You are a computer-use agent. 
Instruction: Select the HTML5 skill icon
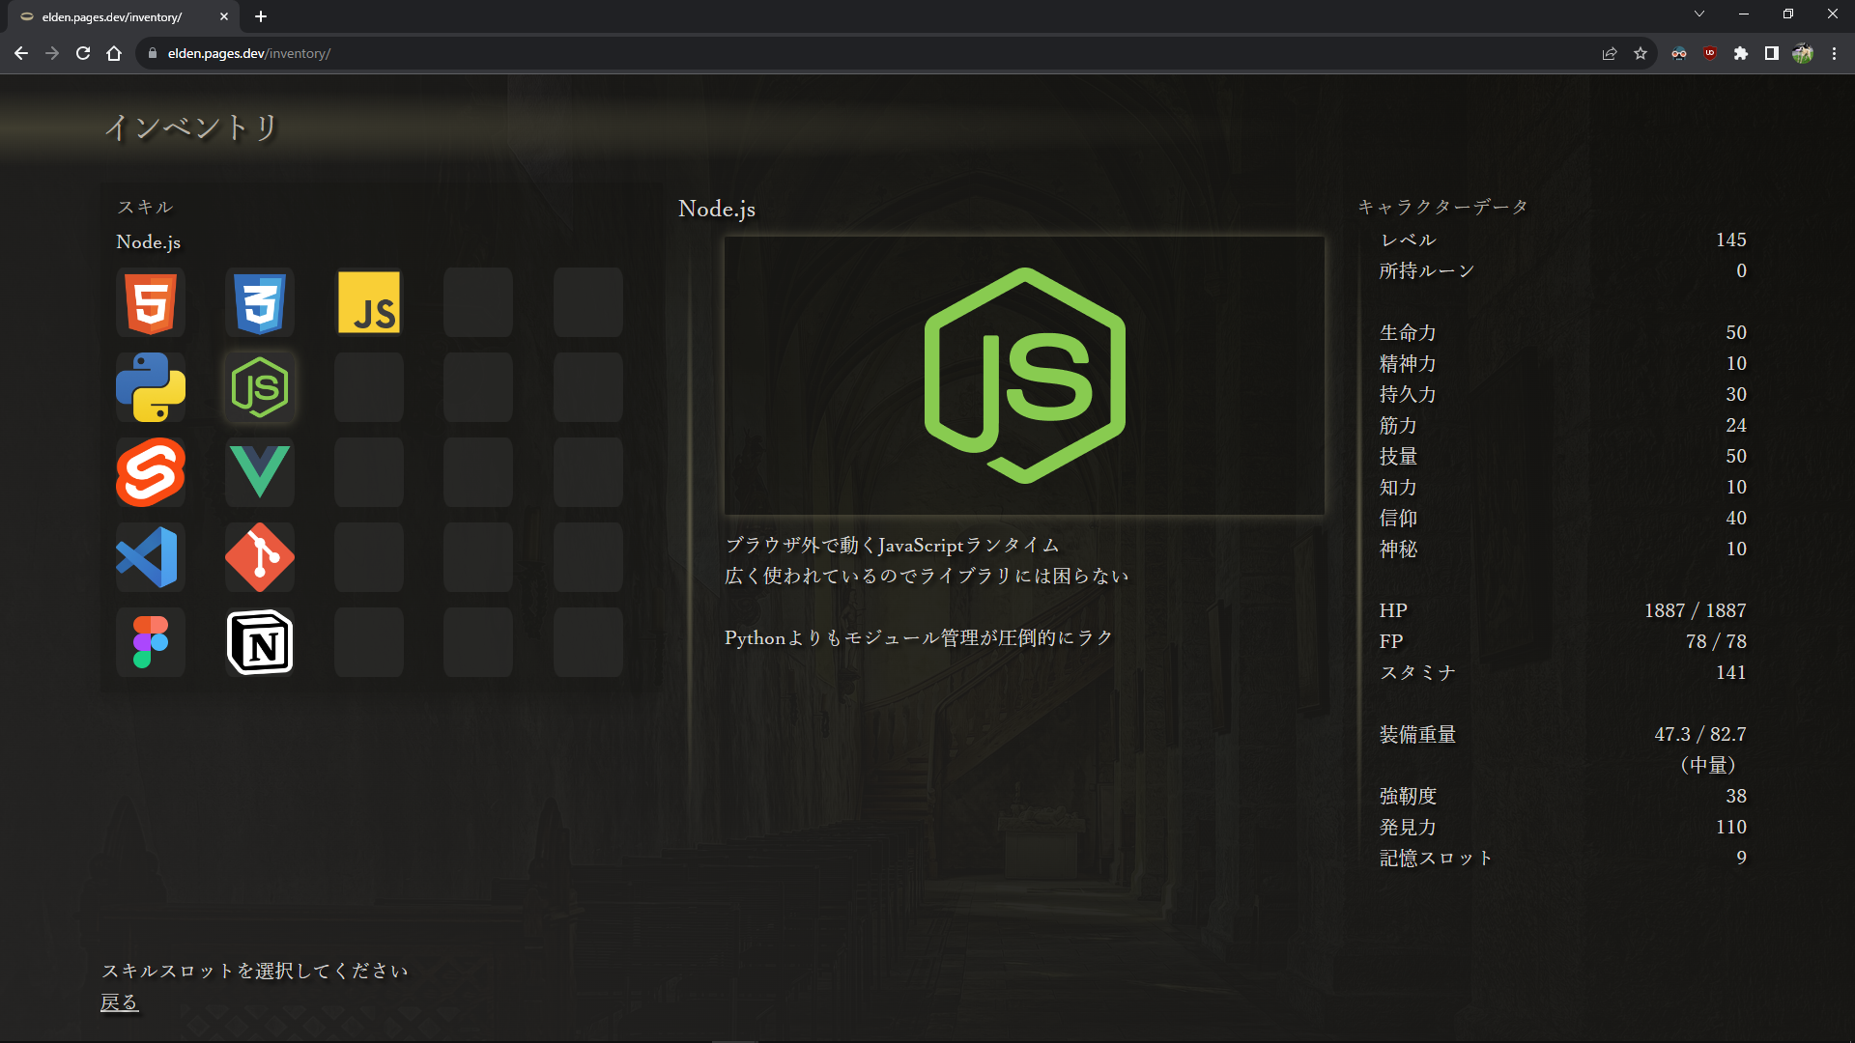tap(151, 303)
